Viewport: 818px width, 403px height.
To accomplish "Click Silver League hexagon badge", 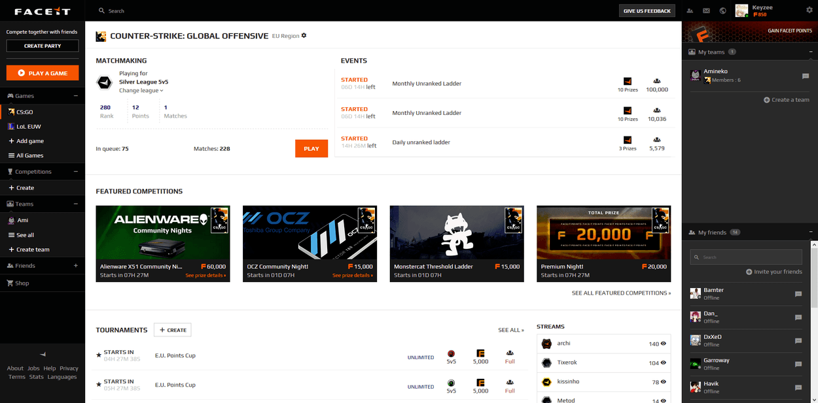I will 104,82.
